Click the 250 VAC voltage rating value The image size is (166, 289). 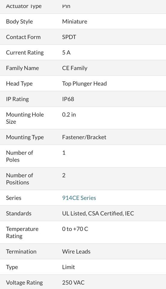pos(73,283)
